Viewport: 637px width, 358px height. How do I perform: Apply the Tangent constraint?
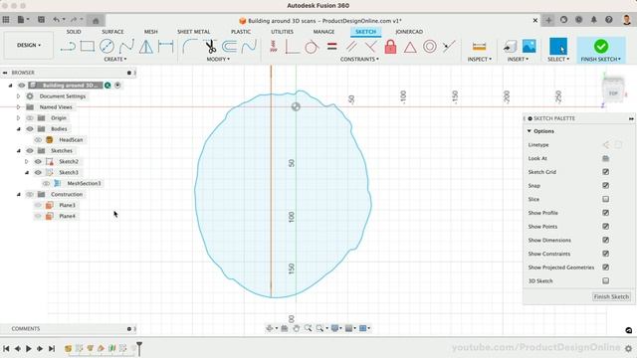(312, 47)
